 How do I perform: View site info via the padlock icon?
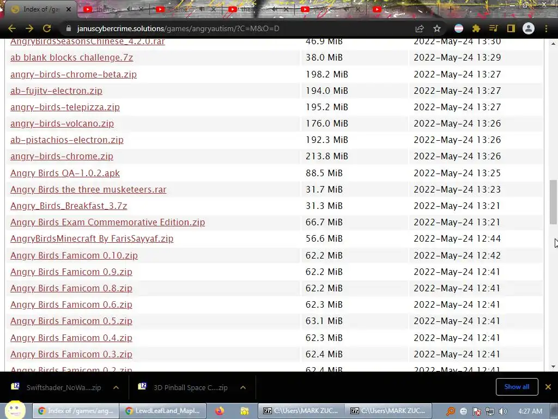69,28
